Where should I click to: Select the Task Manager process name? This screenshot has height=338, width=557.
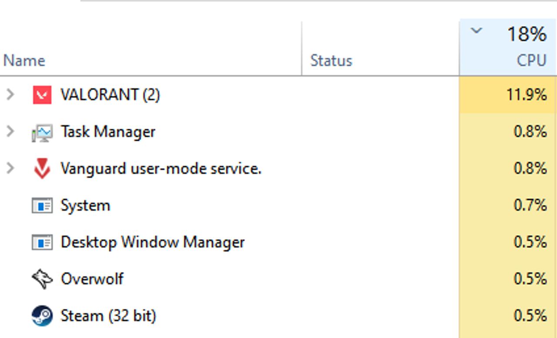point(108,132)
